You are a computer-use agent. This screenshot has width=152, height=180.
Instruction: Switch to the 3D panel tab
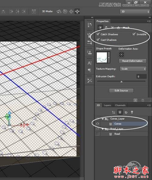[98, 105]
